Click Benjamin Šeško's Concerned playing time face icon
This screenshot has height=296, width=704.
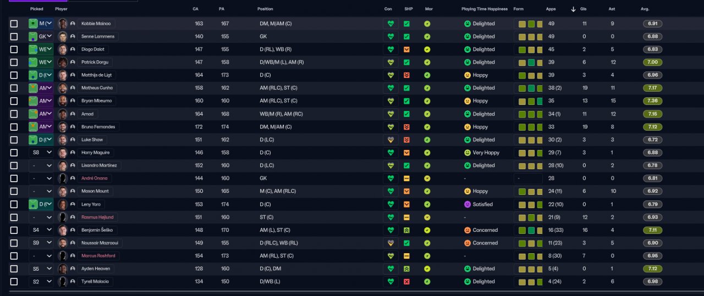(x=468, y=230)
